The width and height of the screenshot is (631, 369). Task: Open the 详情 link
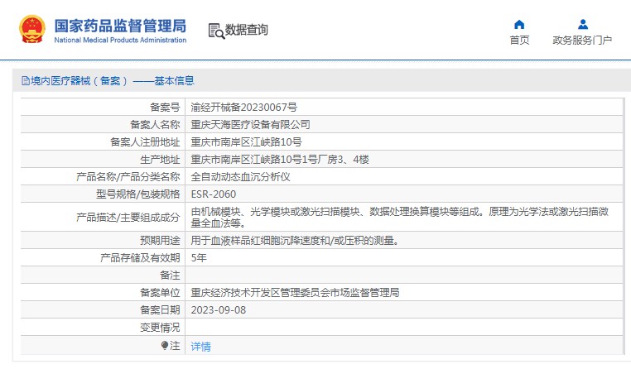(x=200, y=346)
